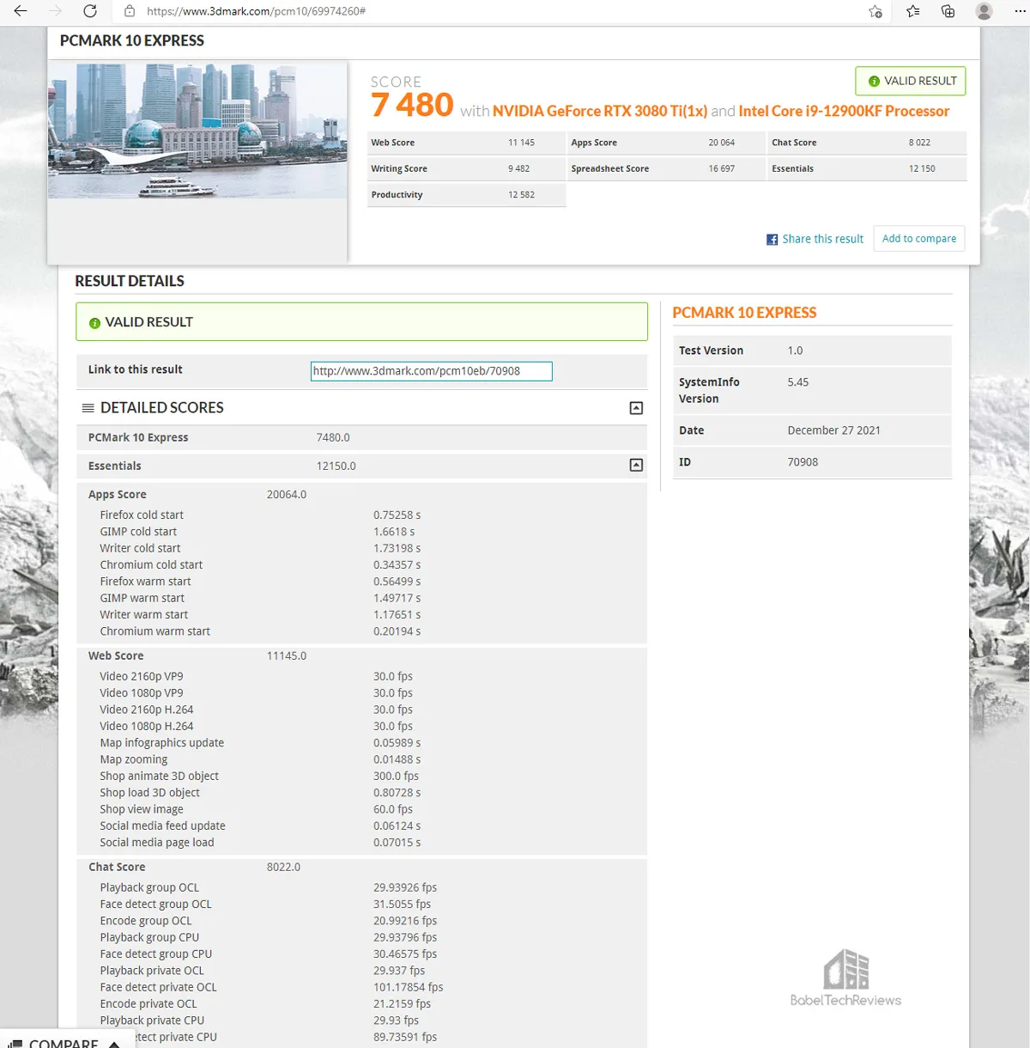Click the Facebook icon beside Share this result
This screenshot has width=1030, height=1048.
coord(772,240)
